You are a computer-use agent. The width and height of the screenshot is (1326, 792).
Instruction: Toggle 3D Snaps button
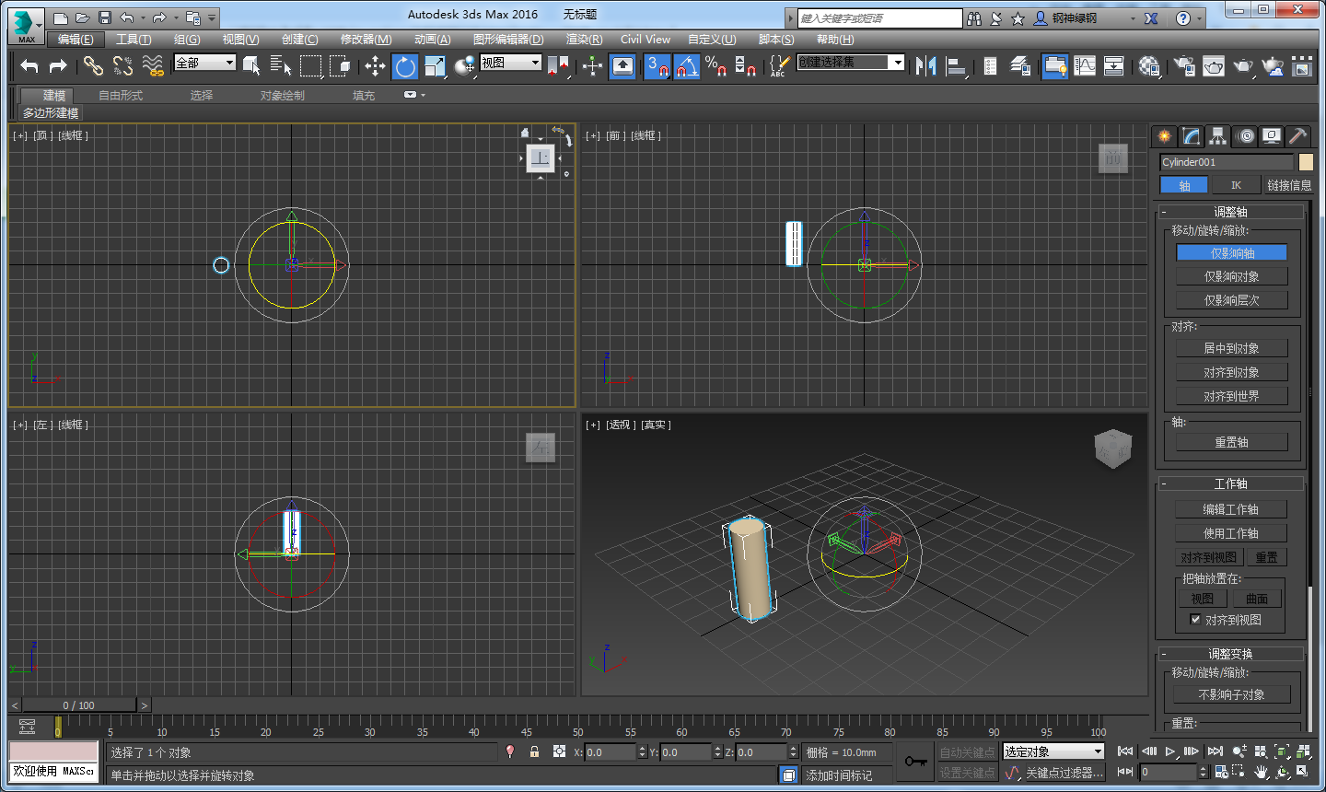pyautogui.click(x=657, y=65)
